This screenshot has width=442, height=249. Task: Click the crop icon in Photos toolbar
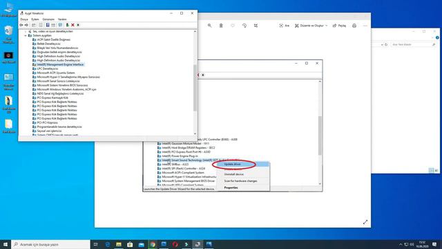tap(256, 26)
